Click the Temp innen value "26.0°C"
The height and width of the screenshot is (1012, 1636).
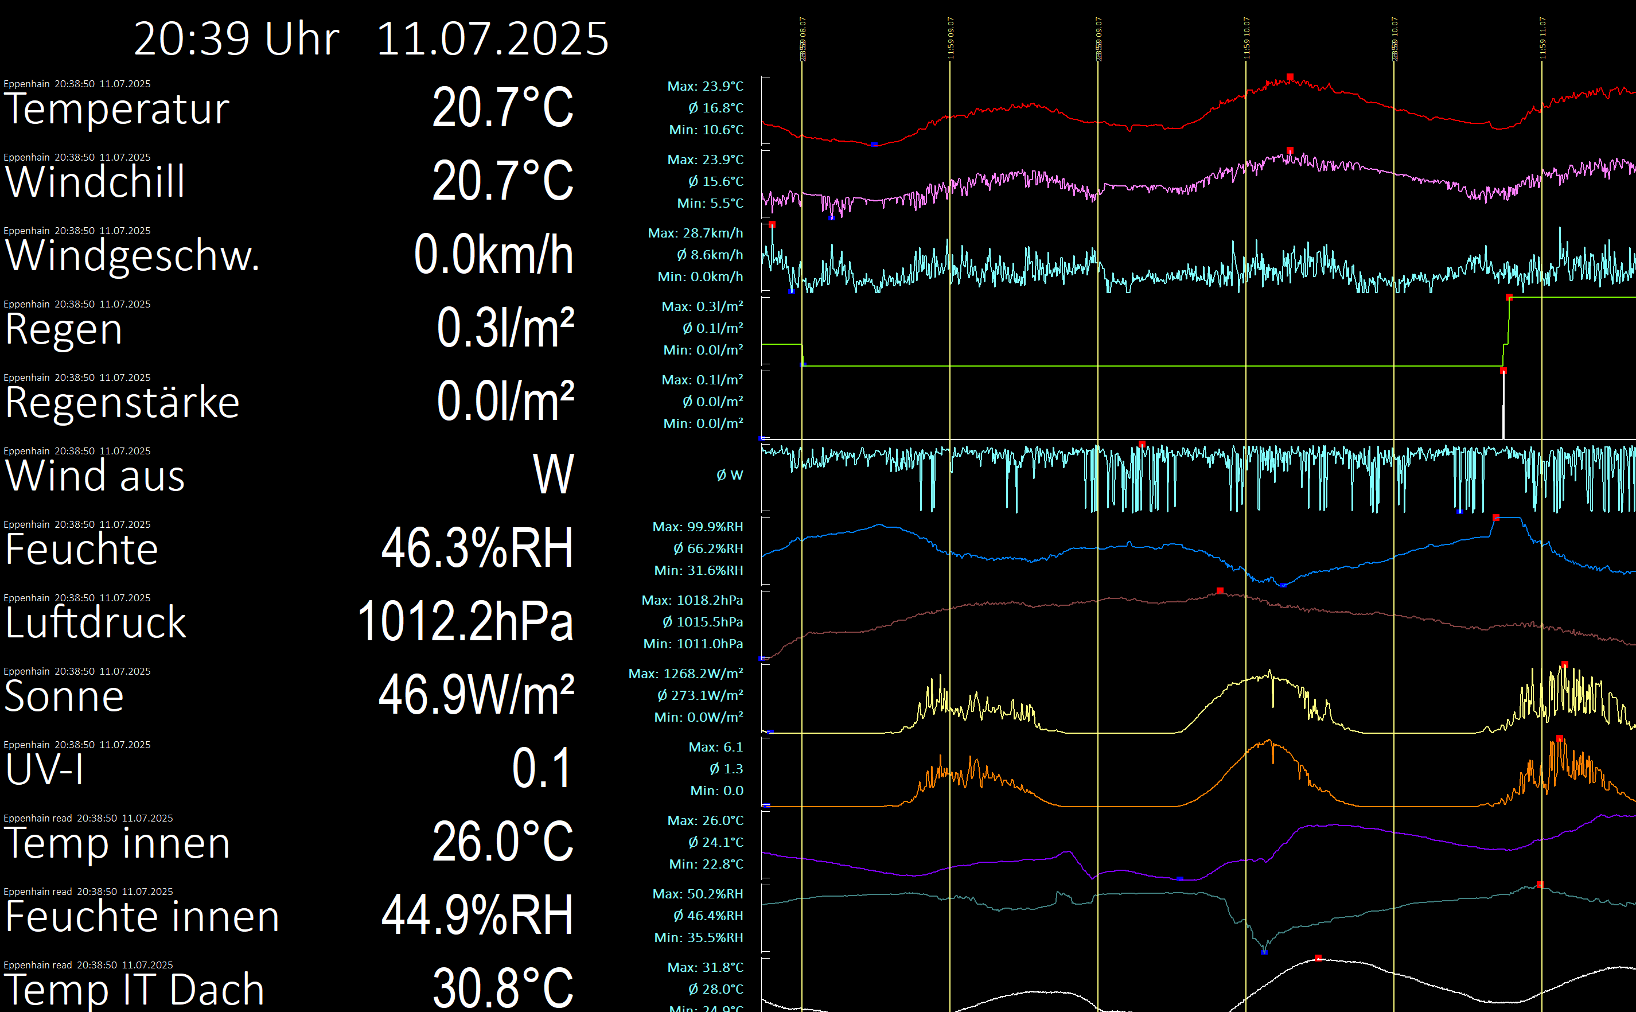click(x=503, y=841)
